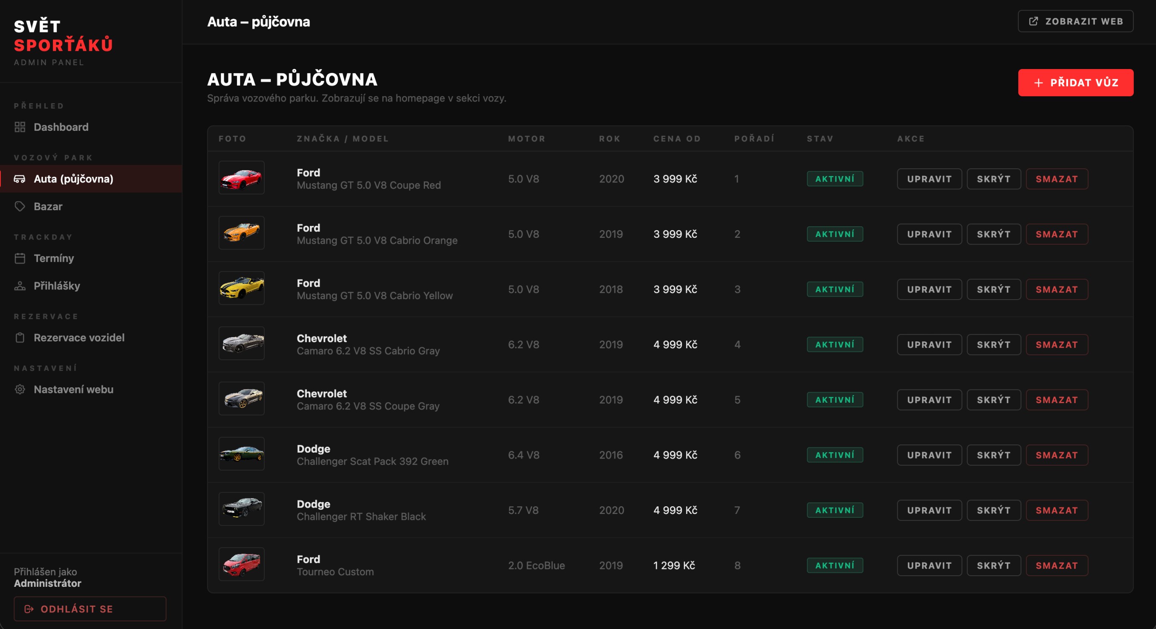1156x629 pixels.
Task: Click the green Challenger Scat Pack thumbnail
Action: [241, 453]
